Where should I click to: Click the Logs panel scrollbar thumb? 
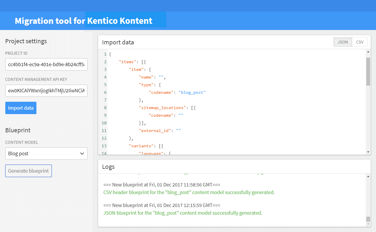pyautogui.click(x=368, y=219)
